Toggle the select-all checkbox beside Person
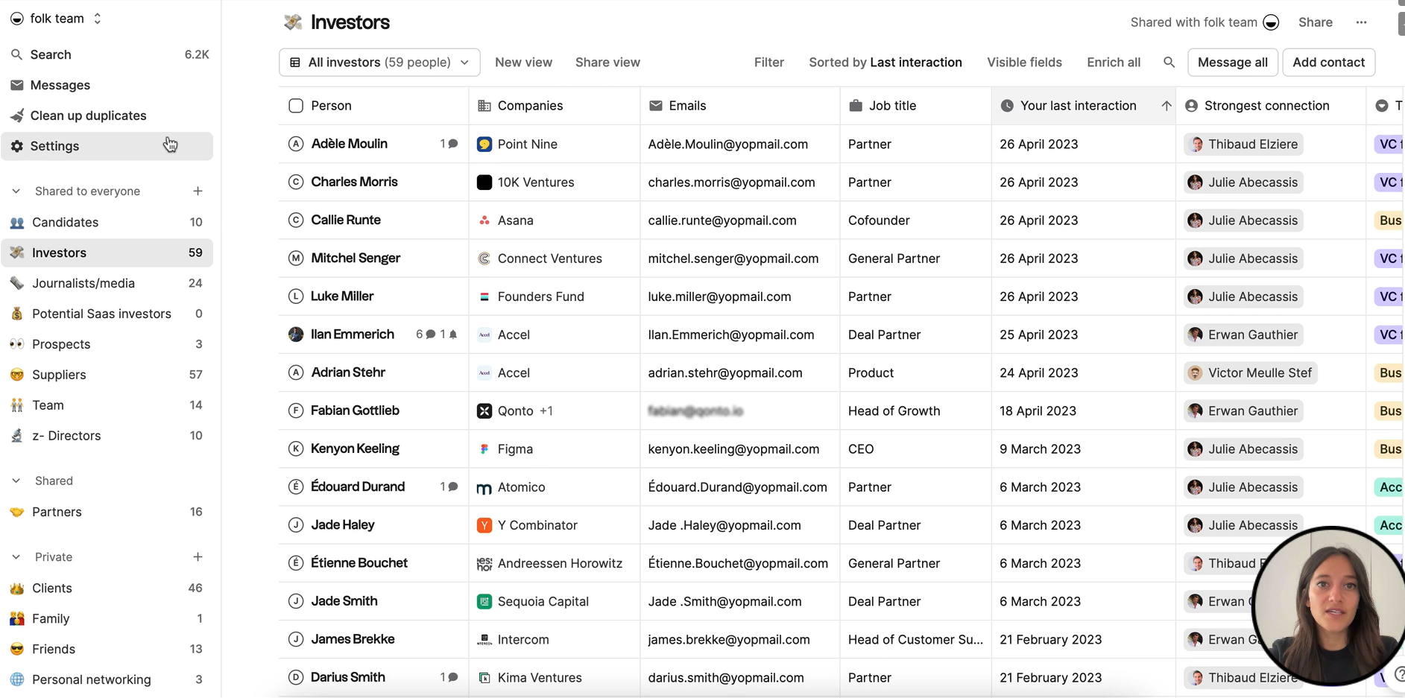 [296, 106]
